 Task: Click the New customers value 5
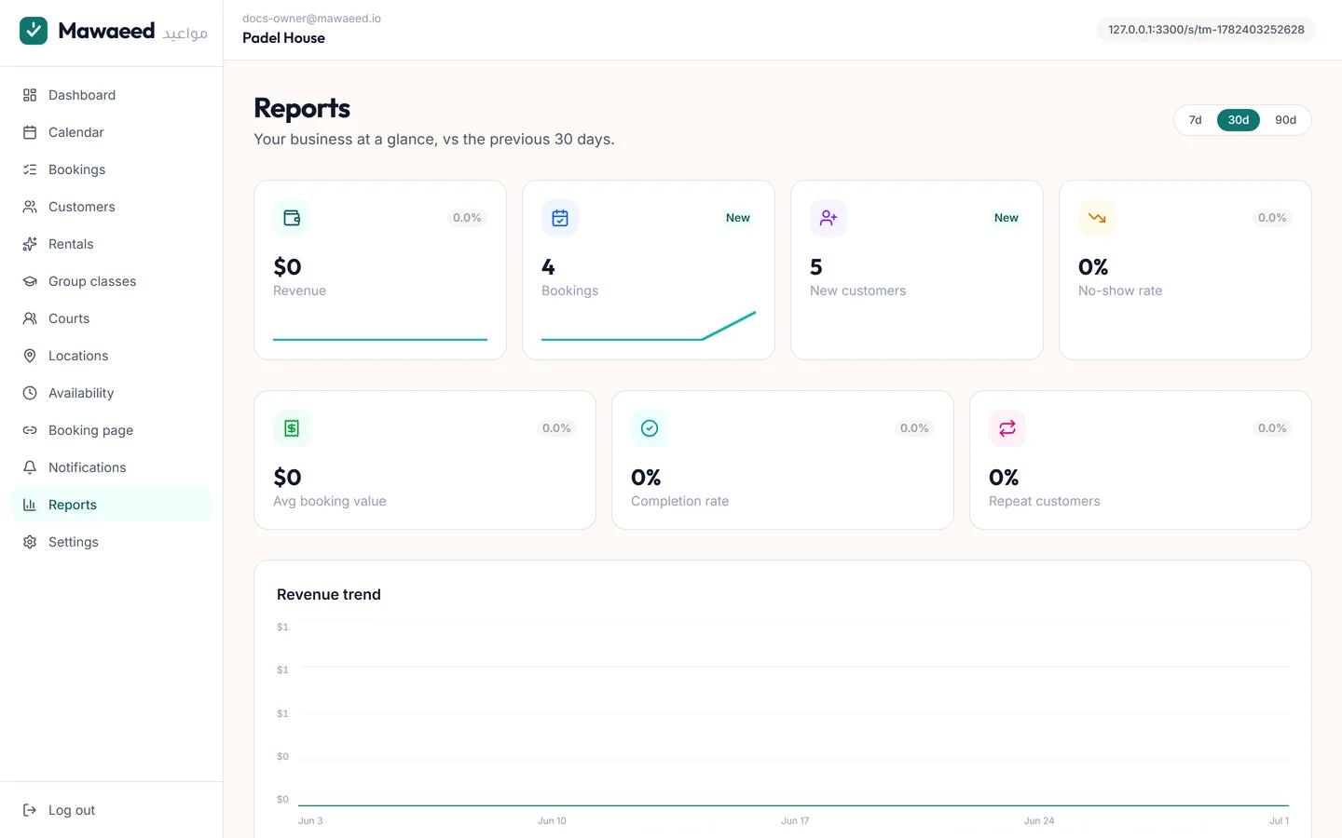coord(816,267)
